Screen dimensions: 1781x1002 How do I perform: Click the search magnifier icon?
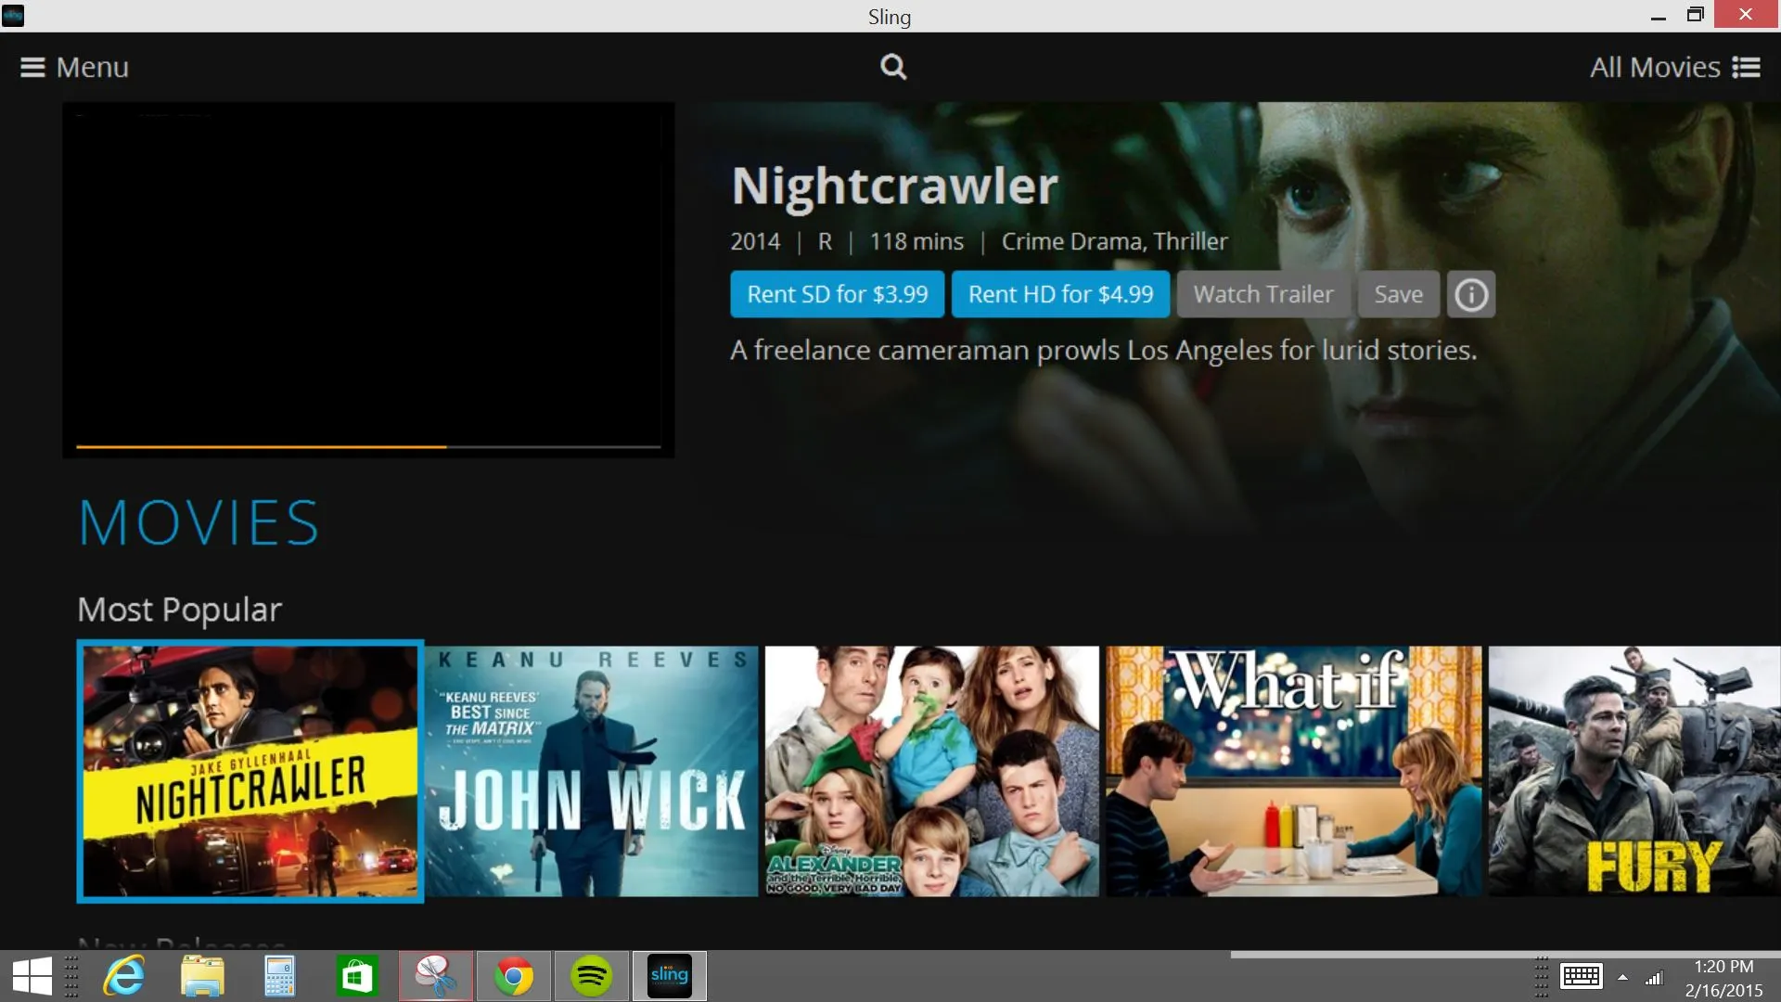[893, 67]
